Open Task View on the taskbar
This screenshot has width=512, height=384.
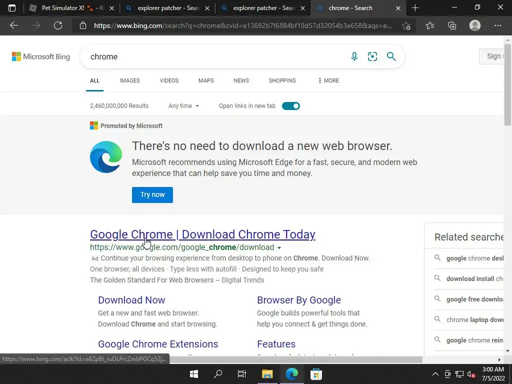242,374
